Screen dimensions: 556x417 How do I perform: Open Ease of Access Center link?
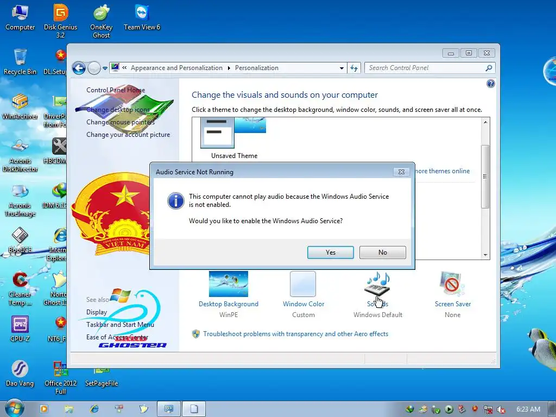click(x=117, y=337)
